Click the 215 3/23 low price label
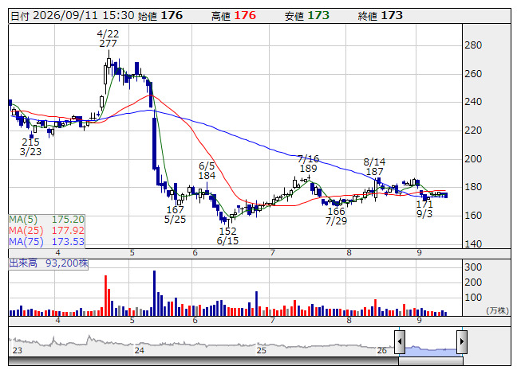Viewport: 521px width, 374px height. pos(30,146)
